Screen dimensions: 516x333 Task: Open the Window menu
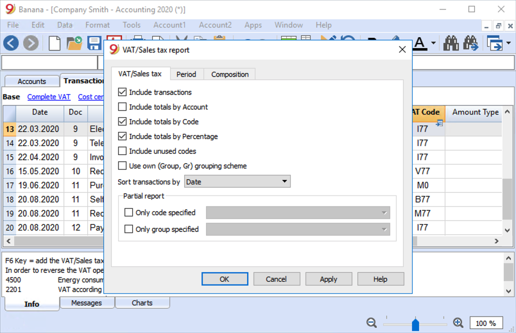point(289,25)
